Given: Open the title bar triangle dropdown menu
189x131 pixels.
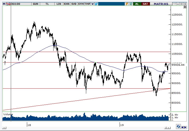Looking at the screenshot, I should pos(174,4).
